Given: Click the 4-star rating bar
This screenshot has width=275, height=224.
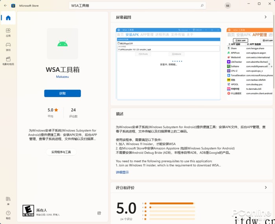Looking at the screenshot, I should click(x=172, y=207).
